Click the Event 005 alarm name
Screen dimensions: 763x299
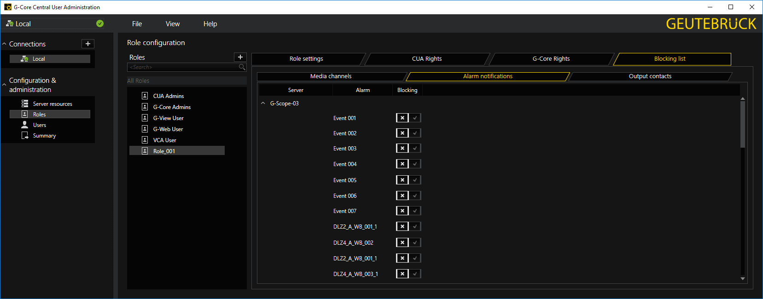345,180
